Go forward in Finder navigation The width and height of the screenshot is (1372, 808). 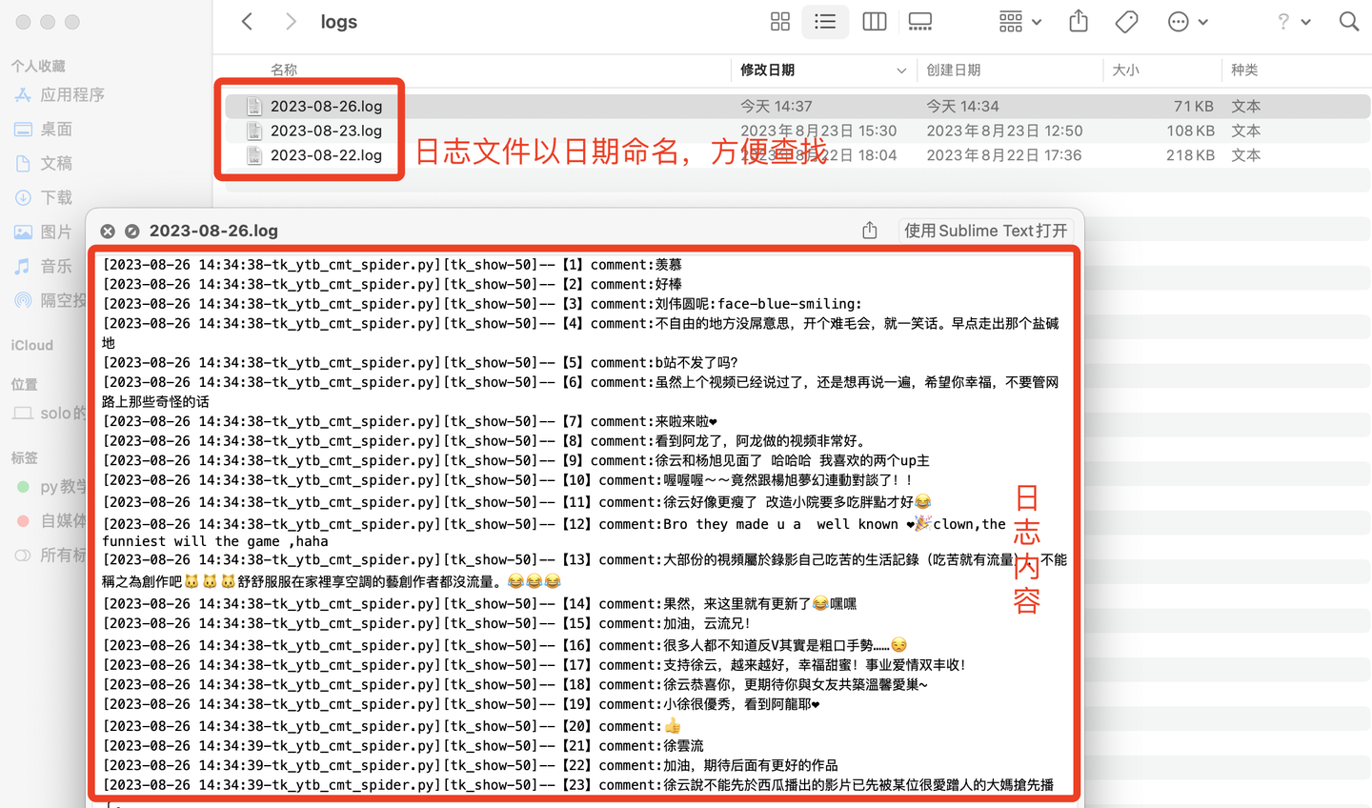pyautogui.click(x=291, y=22)
